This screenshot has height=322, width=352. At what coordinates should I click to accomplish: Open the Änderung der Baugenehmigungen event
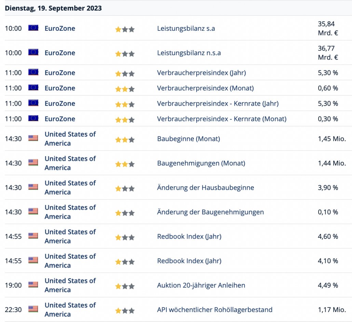click(x=211, y=212)
